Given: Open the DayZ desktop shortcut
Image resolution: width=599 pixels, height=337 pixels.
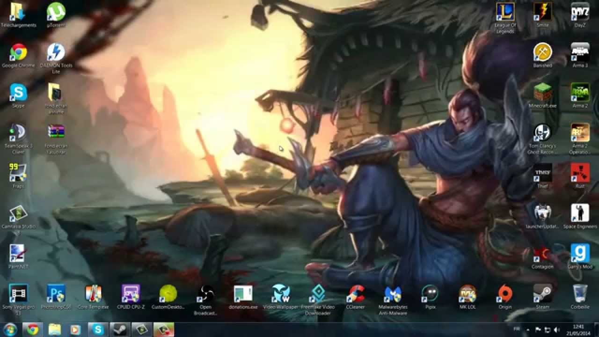Looking at the screenshot, I should click(580, 15).
